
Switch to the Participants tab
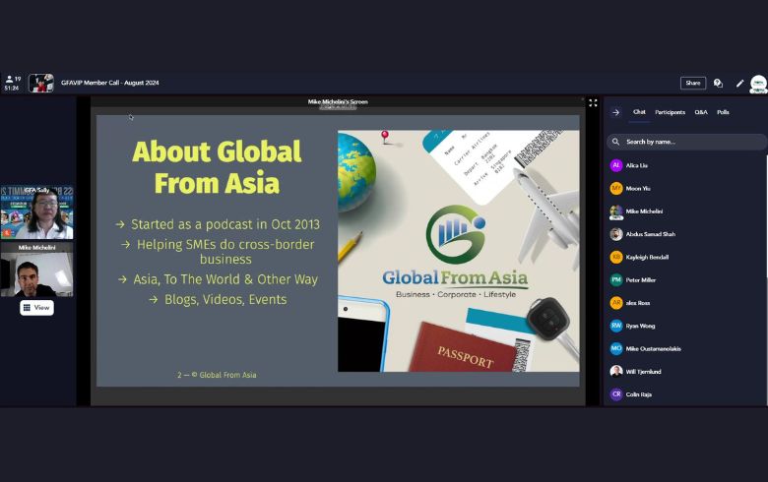[670, 112]
